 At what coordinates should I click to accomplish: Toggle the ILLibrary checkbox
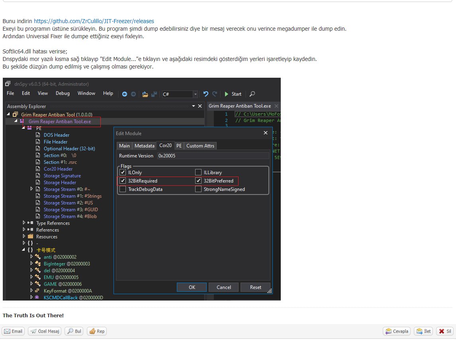pos(198,172)
